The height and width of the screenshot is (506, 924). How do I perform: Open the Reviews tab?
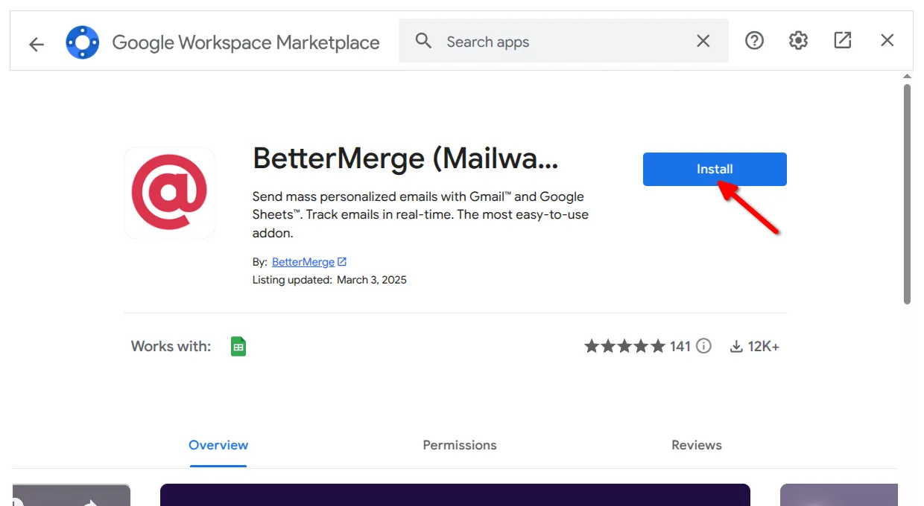click(696, 445)
